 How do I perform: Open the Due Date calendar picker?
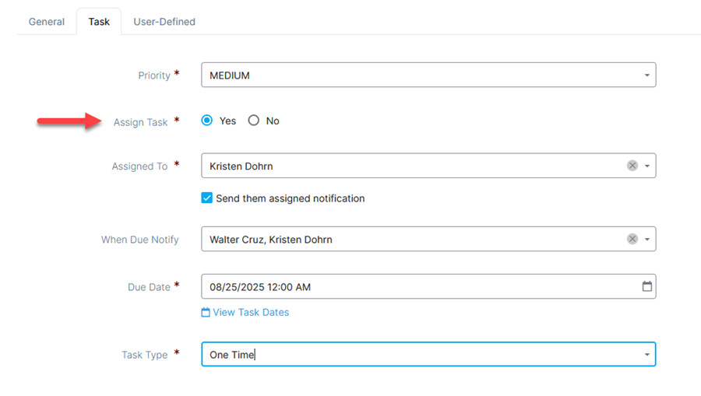pos(646,286)
